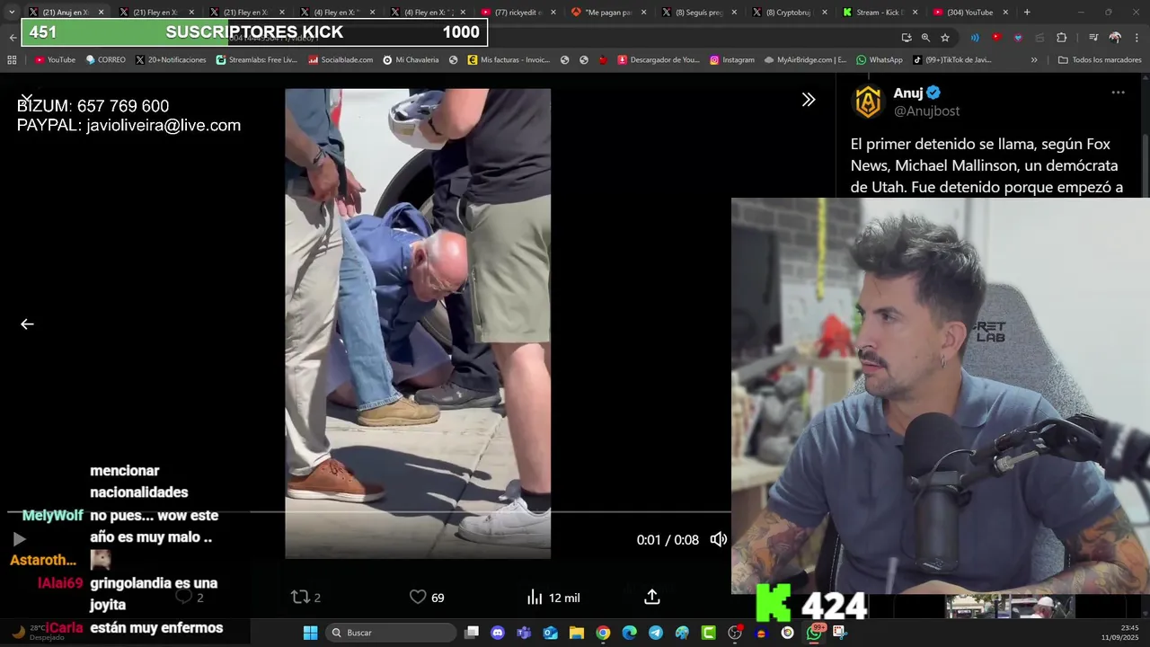Open the '20+ Notificaciones' bookmark
This screenshot has height=647, width=1150.
pyautogui.click(x=171, y=60)
